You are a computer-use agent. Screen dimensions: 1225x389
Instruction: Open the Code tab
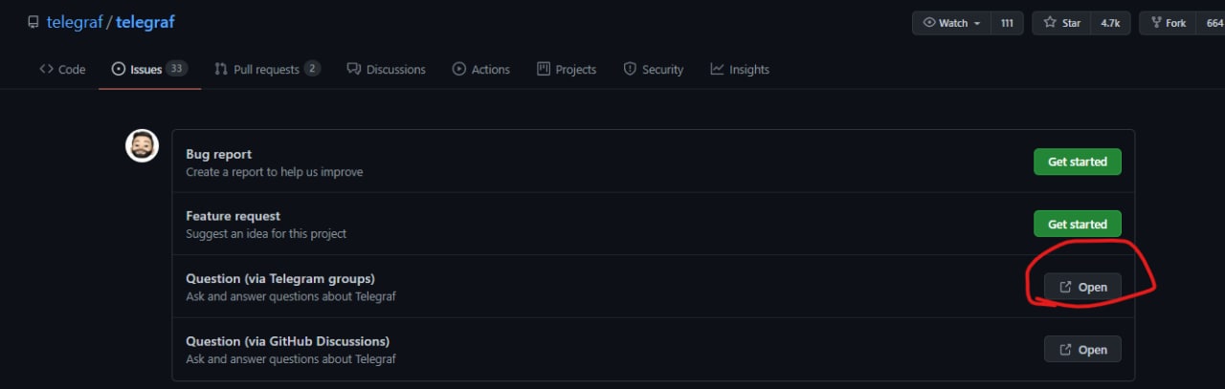[62, 69]
